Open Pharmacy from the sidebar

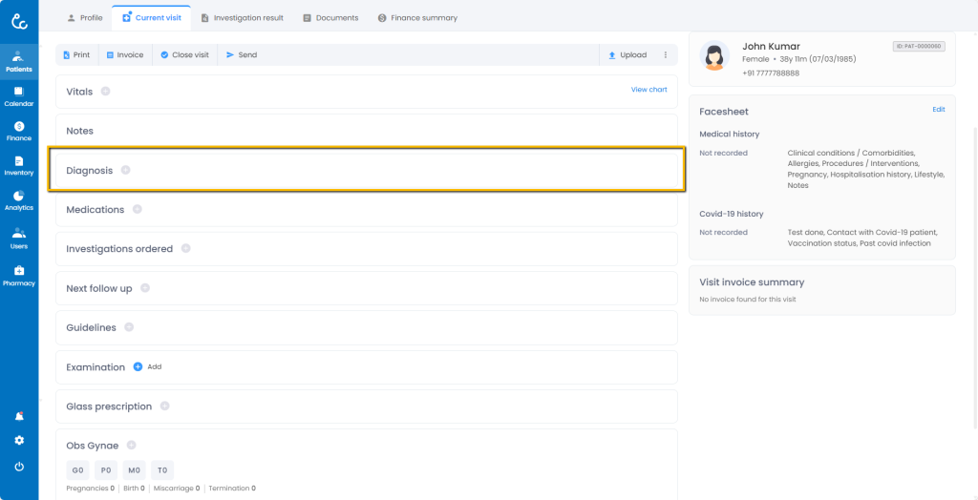coord(19,275)
